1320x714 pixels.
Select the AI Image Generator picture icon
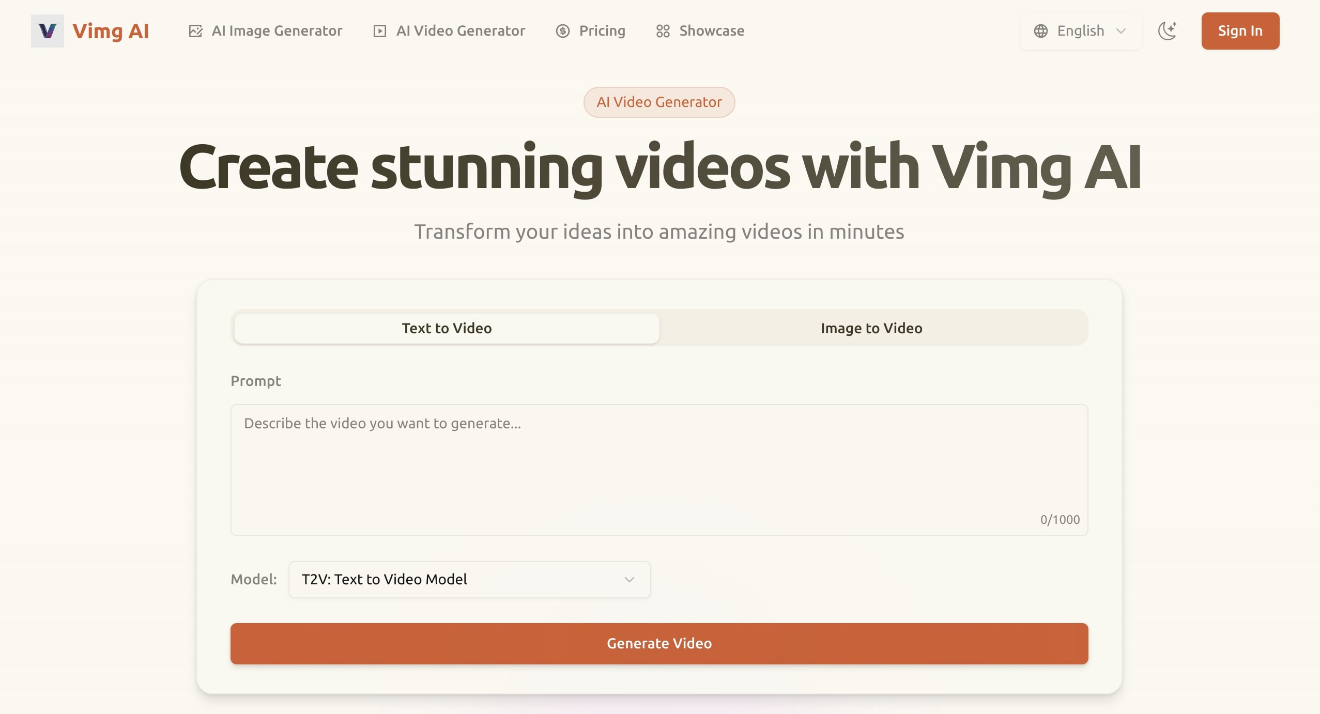pyautogui.click(x=195, y=31)
